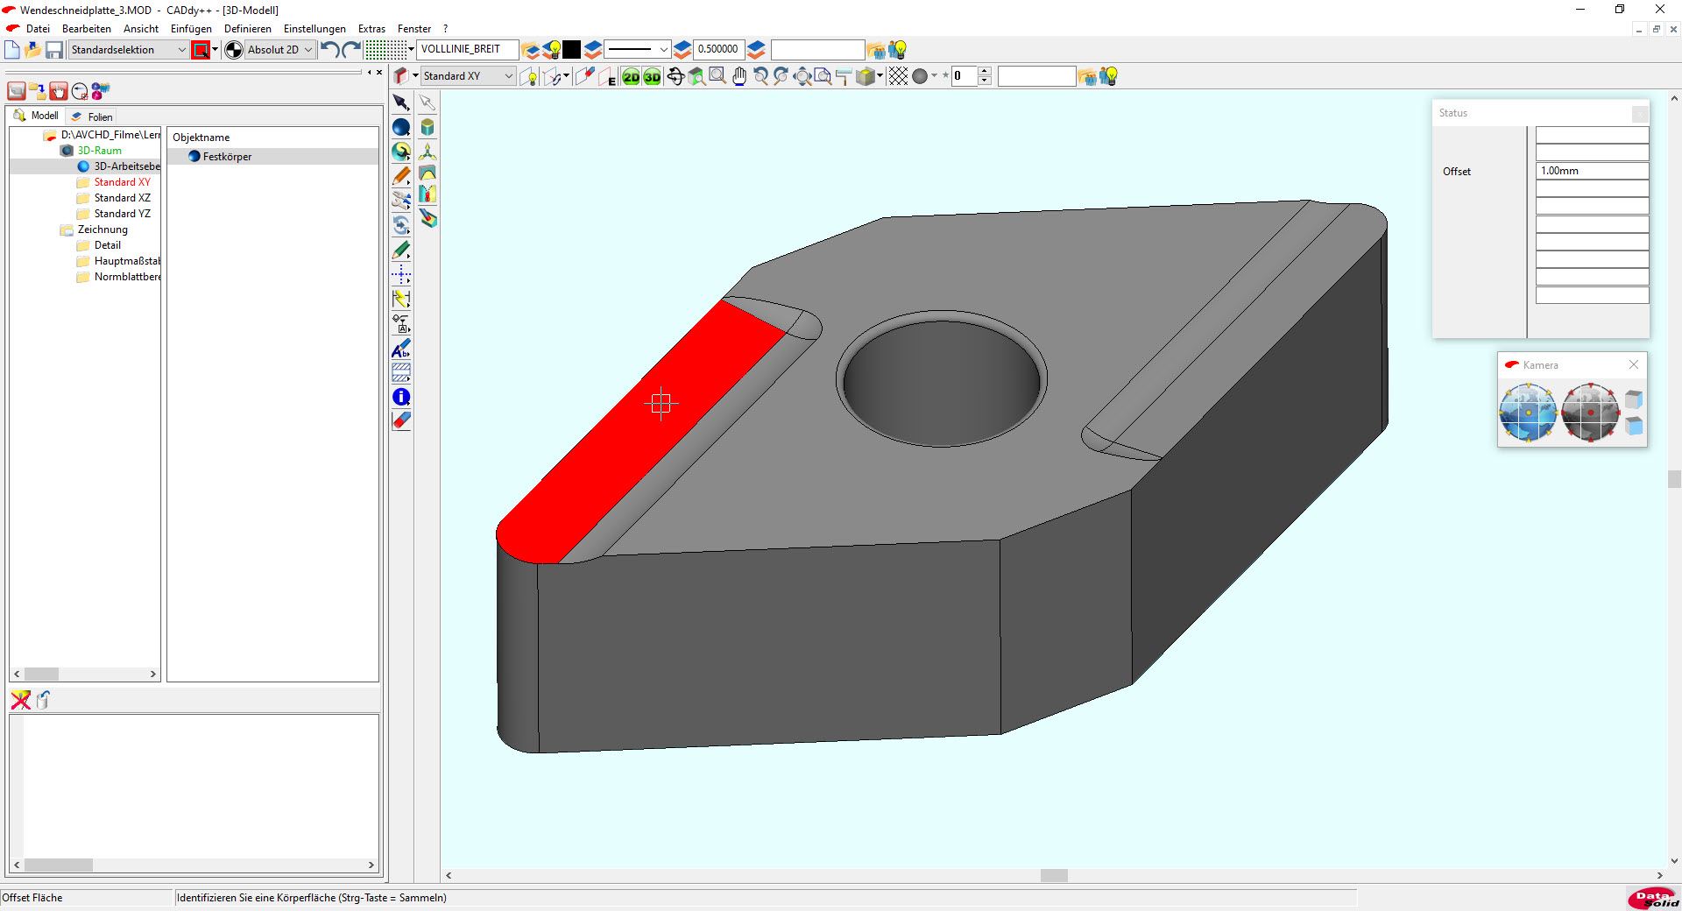Click the eraser tool
Viewport: 1682px width, 911px height.
click(x=401, y=421)
